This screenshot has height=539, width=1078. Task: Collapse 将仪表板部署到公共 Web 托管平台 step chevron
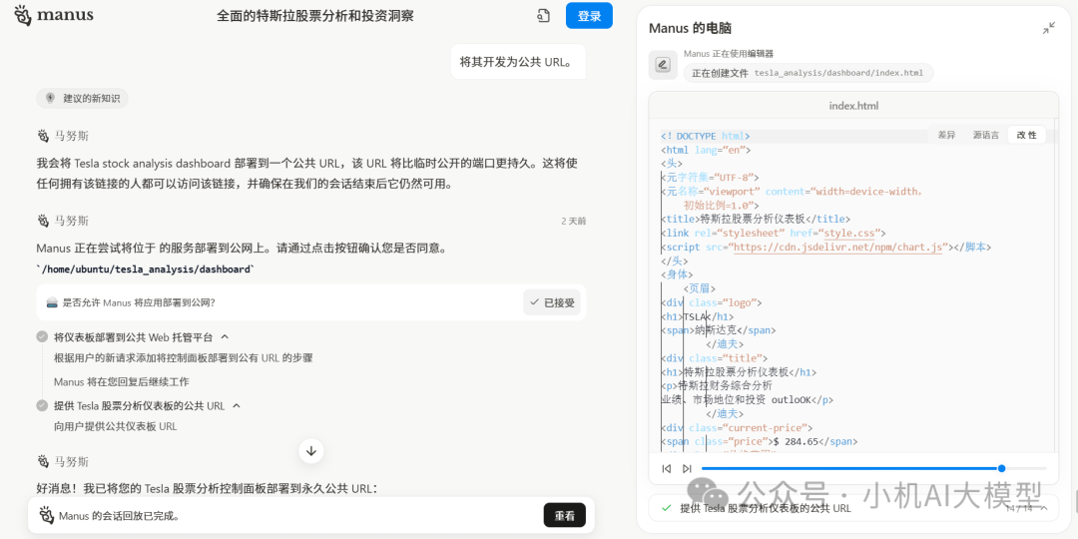click(225, 337)
